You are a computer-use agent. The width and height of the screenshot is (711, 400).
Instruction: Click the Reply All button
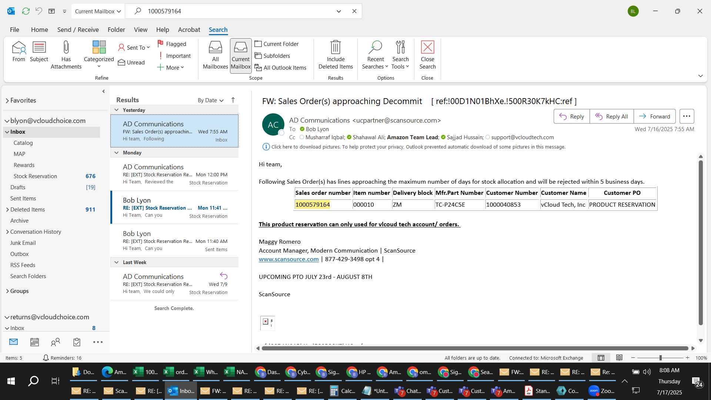coord(611,116)
